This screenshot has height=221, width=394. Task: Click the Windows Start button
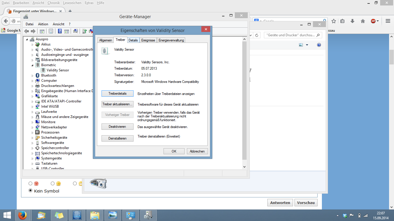pos(7,215)
